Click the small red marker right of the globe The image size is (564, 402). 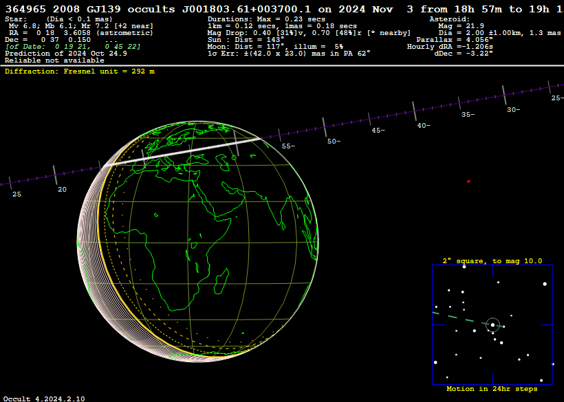tap(468, 181)
